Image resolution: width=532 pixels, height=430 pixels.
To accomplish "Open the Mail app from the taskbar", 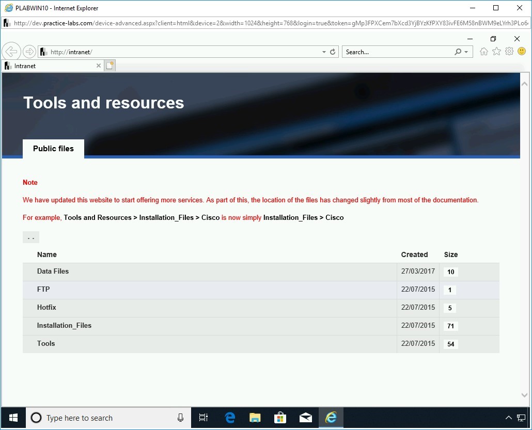I will [305, 418].
